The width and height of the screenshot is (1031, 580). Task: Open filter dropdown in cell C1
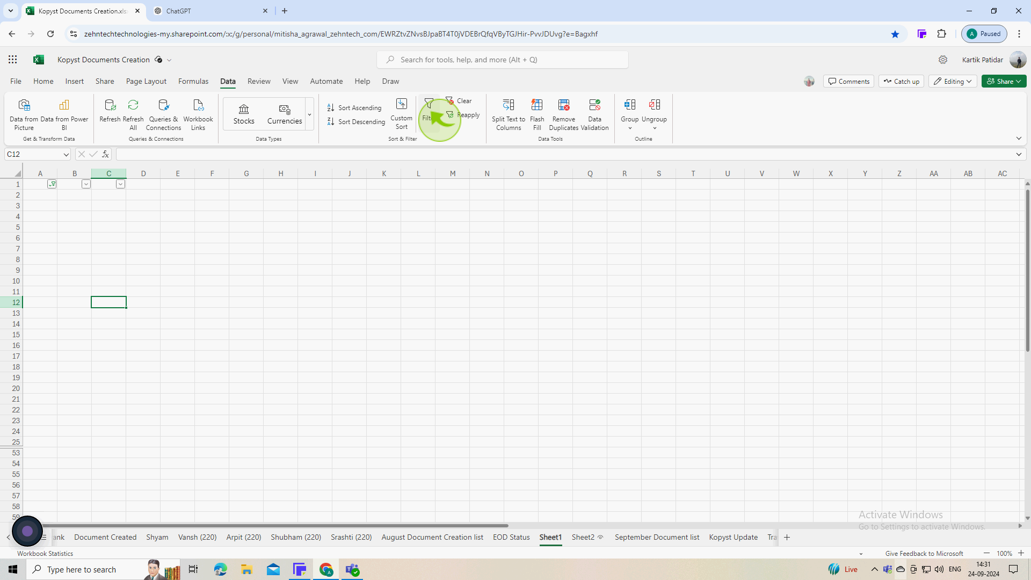120,184
